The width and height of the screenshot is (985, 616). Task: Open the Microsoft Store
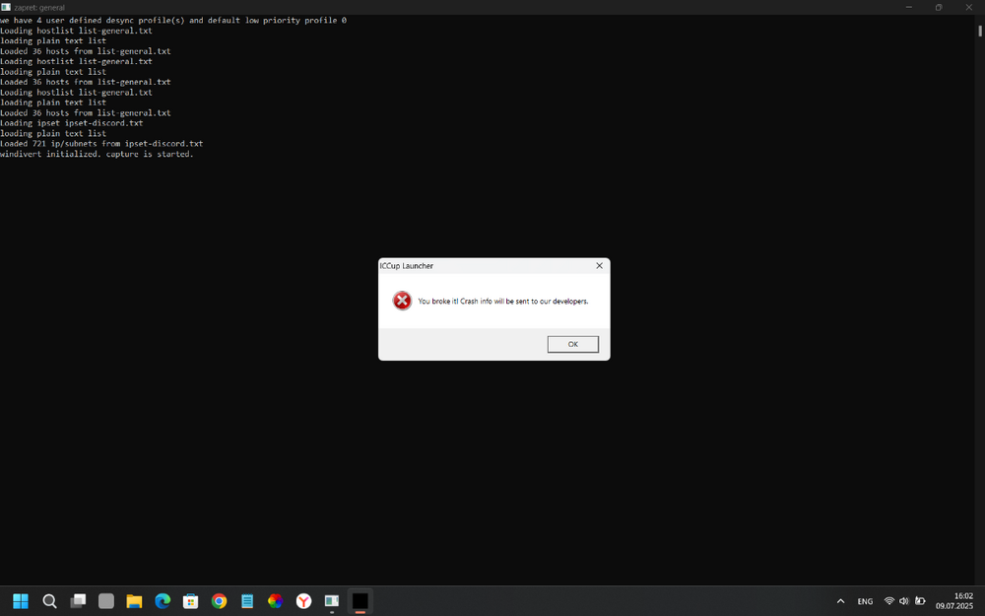(x=190, y=600)
